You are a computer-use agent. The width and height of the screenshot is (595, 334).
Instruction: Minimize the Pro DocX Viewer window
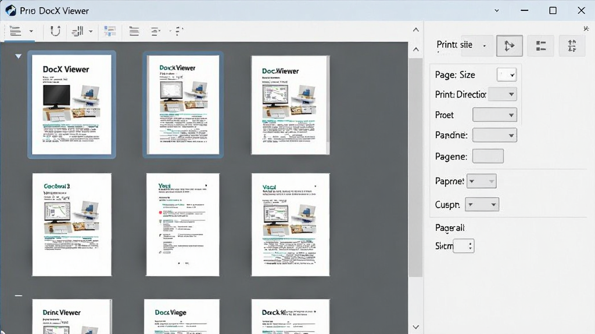tap(525, 10)
